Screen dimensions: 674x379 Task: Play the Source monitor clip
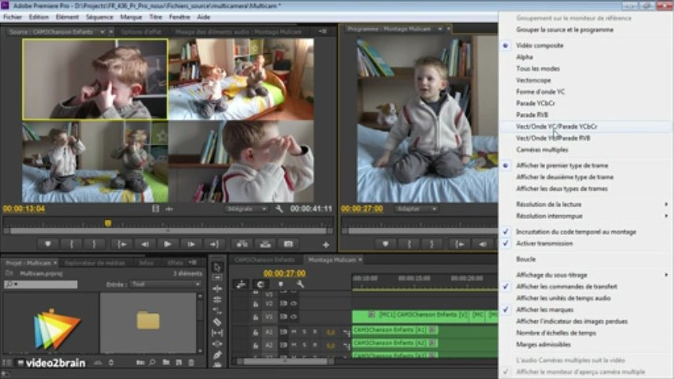(168, 244)
